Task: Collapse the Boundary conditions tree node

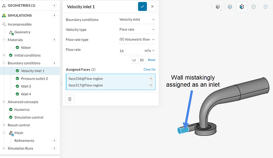Action: (x=4, y=63)
